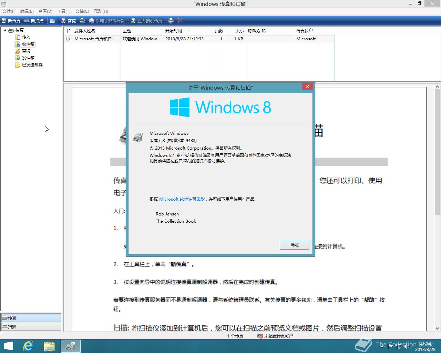Open the 工具(T) menu

pyautogui.click(x=64, y=11)
